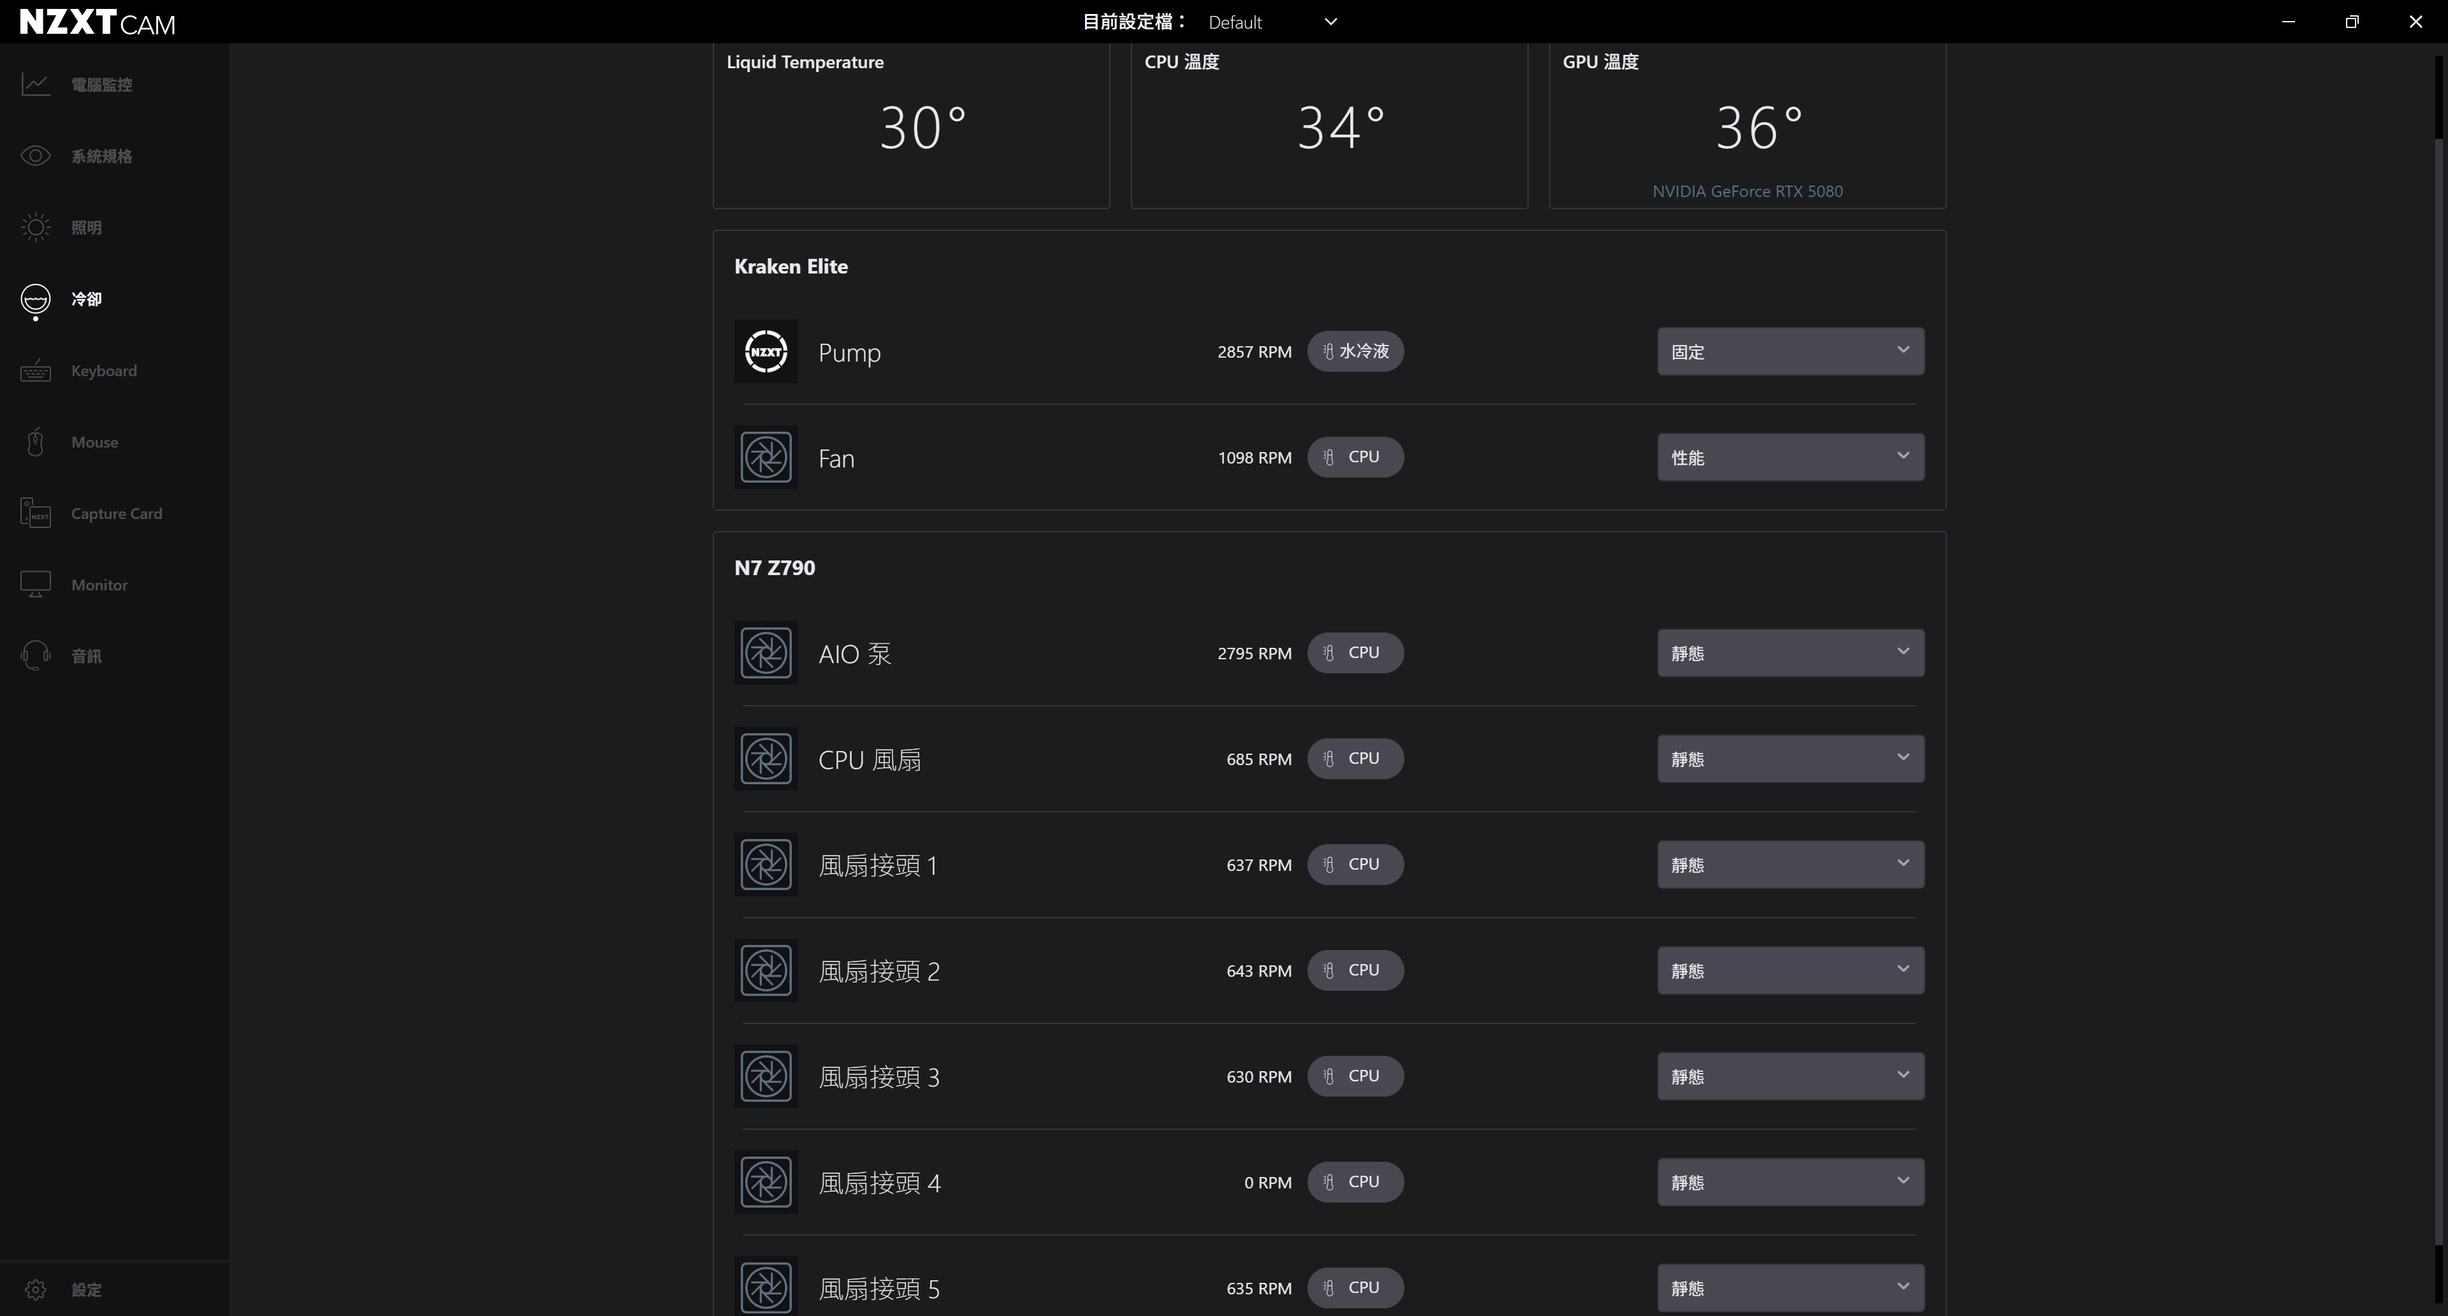This screenshot has height=1316, width=2448.
Task: Go to 音訊 audio menu item
Action: tap(87, 655)
